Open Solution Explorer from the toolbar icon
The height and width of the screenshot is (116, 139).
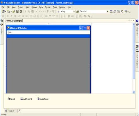click(111, 11)
